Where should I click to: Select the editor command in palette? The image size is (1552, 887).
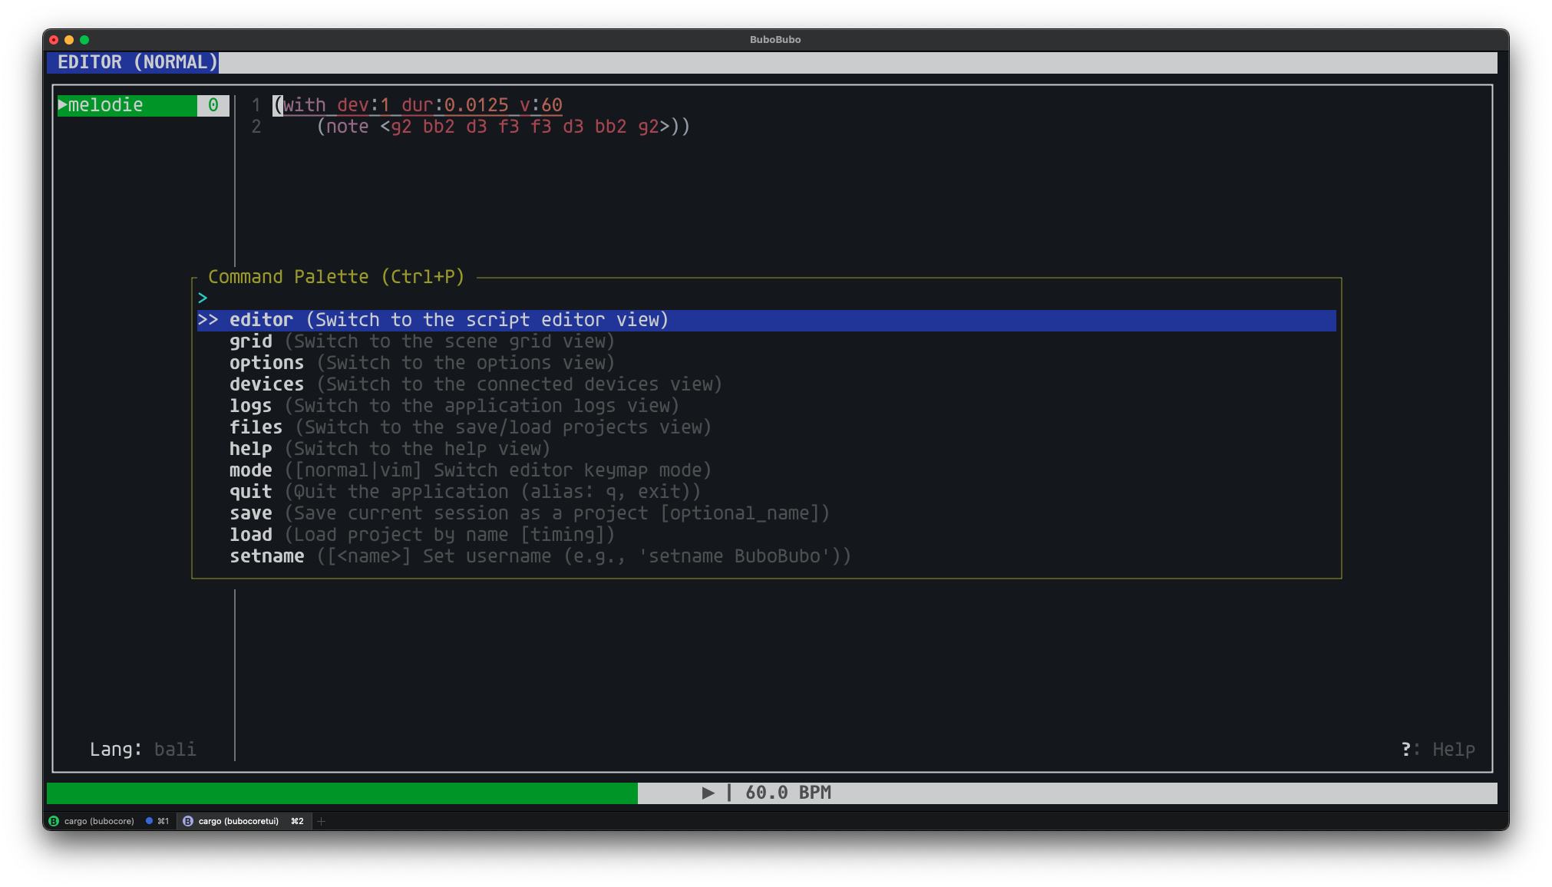(261, 320)
